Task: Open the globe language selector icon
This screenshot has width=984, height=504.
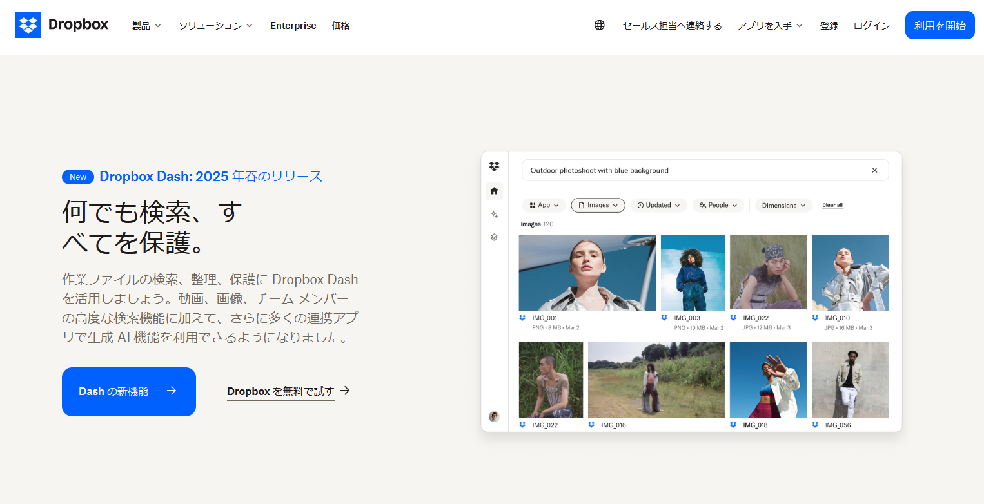Action: click(x=599, y=25)
